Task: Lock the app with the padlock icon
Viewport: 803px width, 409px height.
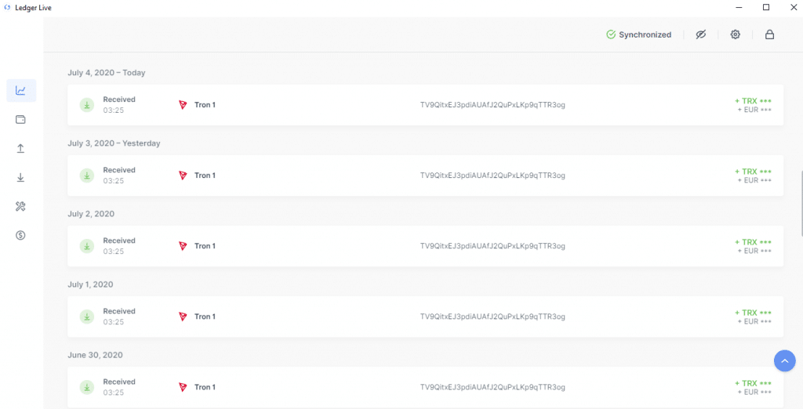Action: 769,34
